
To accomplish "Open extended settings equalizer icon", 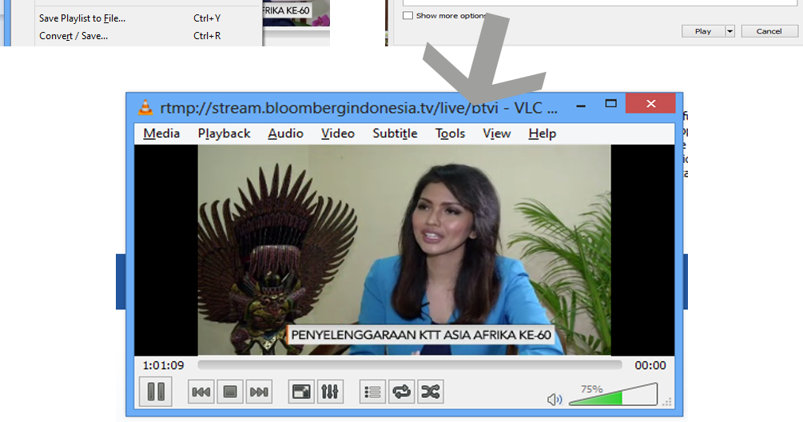I will coord(330,392).
